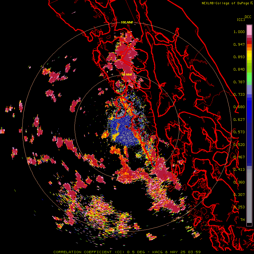Click the 100 NMI range ring label
This screenshot has height=254, width=254.
coord(127,22)
